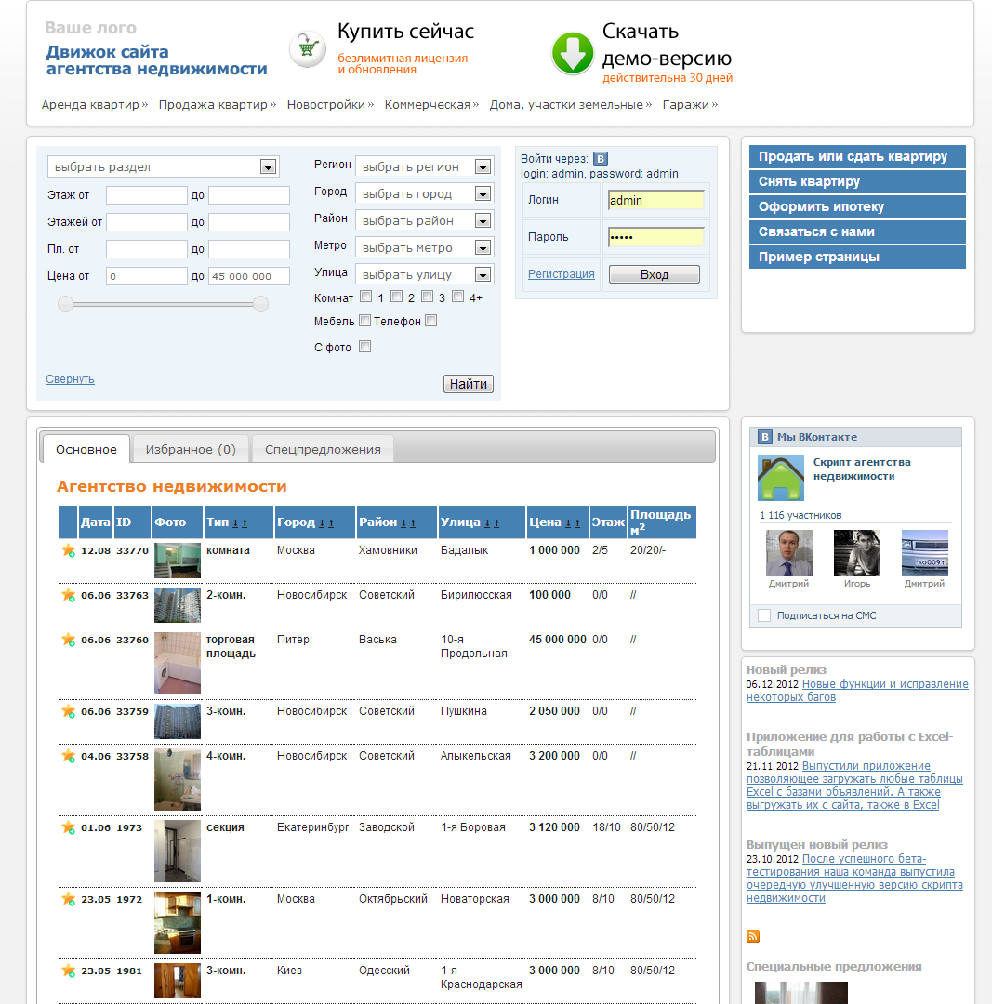Screen dimensions: 992x1004
Task: Open the 'выбрать город' dropdown
Action: point(424,193)
